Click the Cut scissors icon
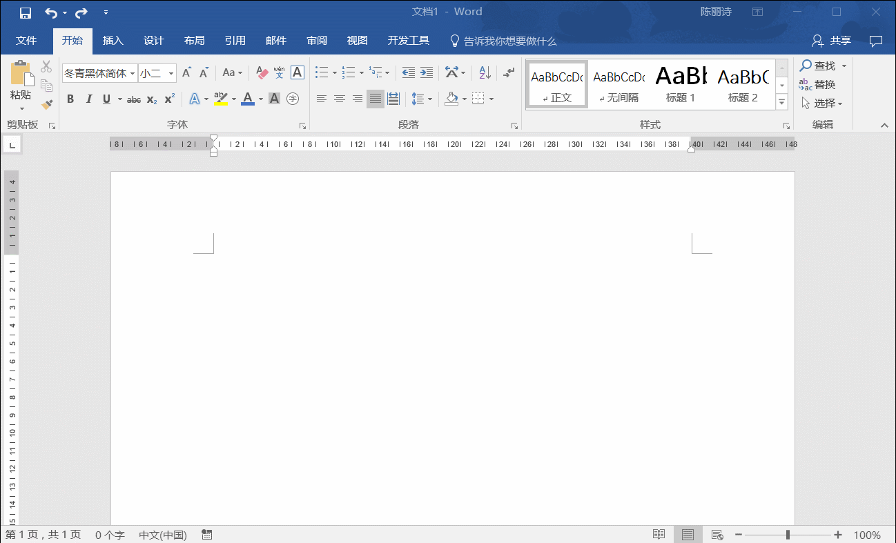The height and width of the screenshot is (543, 896). (x=46, y=67)
